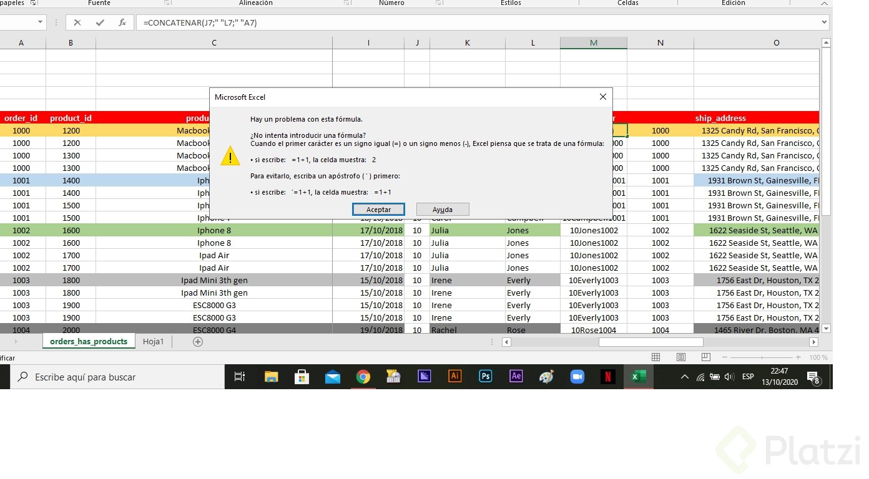This screenshot has width=869, height=479.
Task: Open Netflix from taskbar
Action: pos(608,377)
